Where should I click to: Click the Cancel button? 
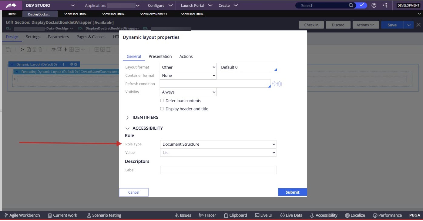point(134,192)
